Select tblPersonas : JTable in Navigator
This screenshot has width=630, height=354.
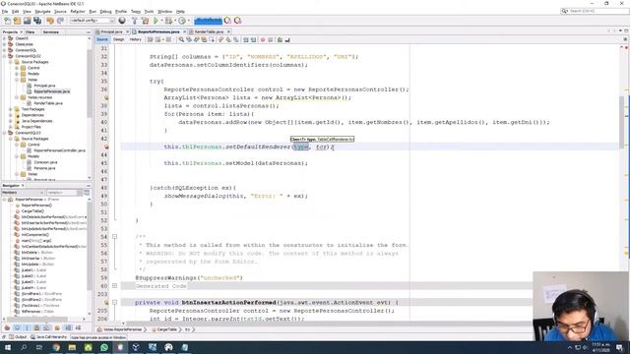coord(37,312)
